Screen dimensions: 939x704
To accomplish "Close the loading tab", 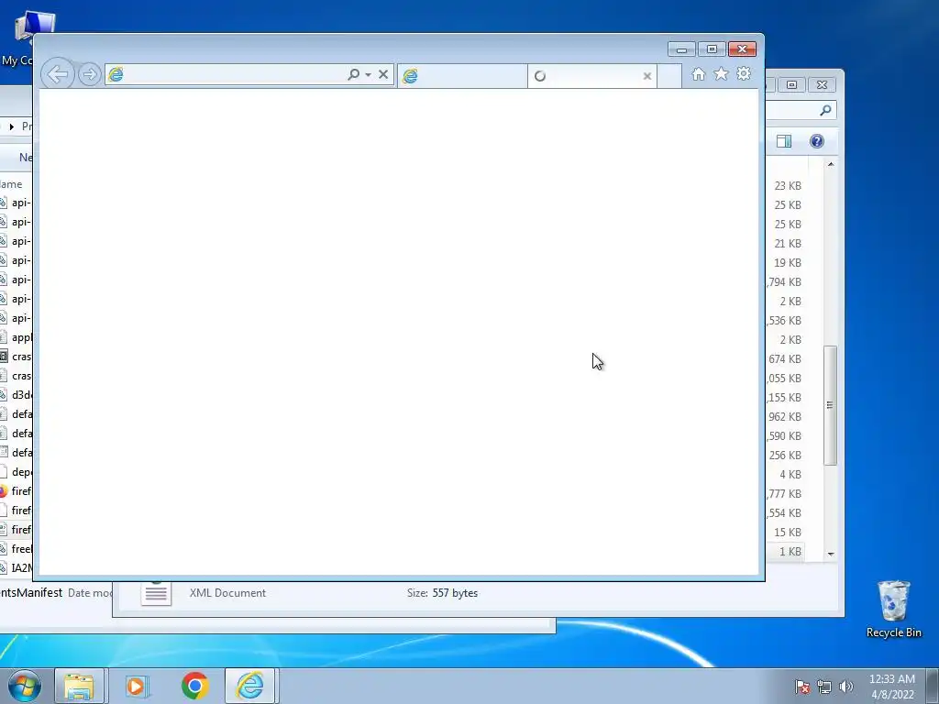I will point(647,76).
